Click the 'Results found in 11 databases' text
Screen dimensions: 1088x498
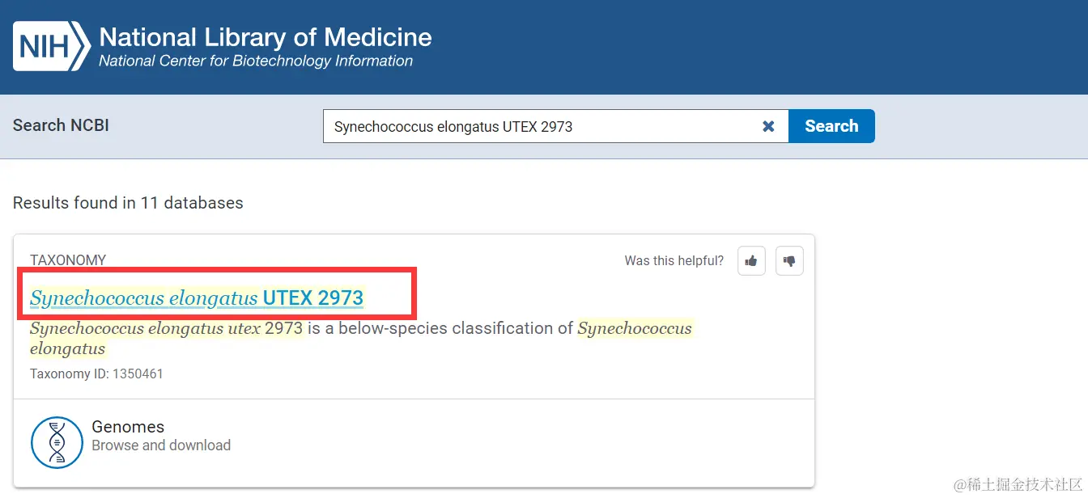coord(128,203)
